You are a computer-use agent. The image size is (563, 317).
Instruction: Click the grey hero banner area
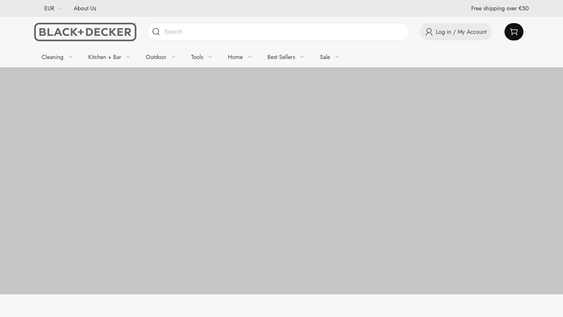pyautogui.click(x=281, y=181)
